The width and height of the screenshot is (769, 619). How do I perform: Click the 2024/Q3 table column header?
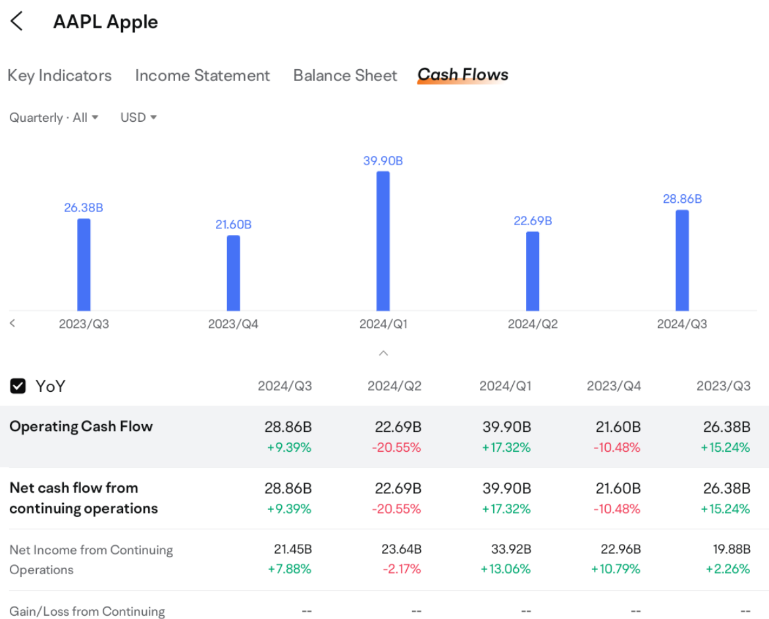click(285, 387)
